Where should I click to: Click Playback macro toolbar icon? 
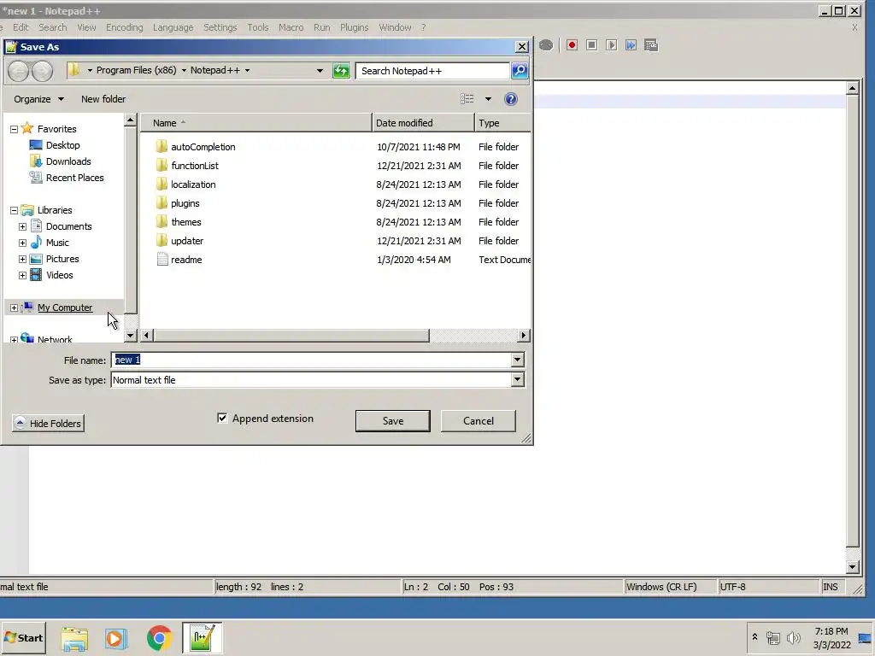tap(611, 45)
